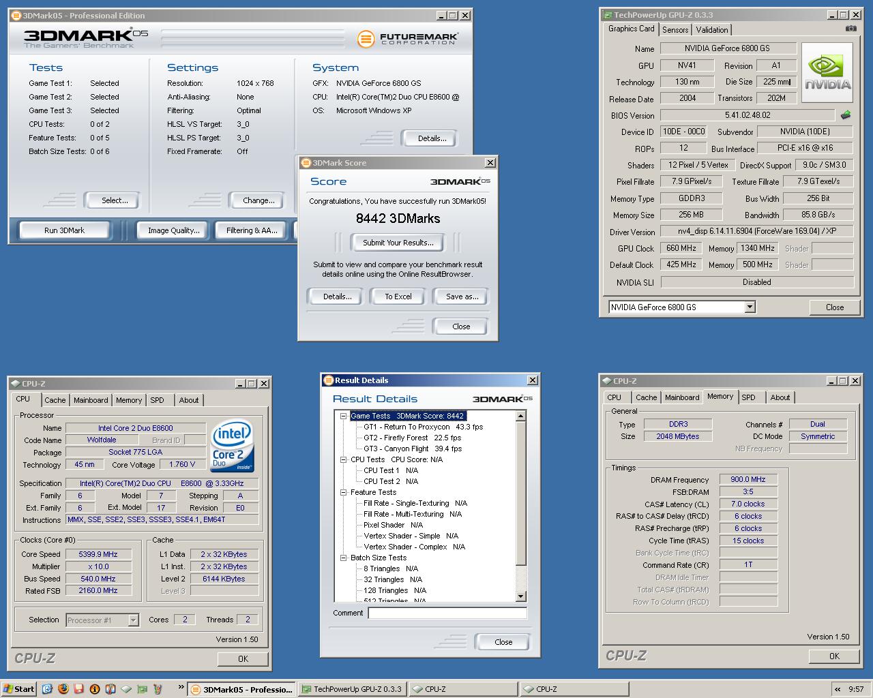This screenshot has width=873, height=698.
Task: Click the taskbar clock showing 9:57
Action: pyautogui.click(x=856, y=689)
